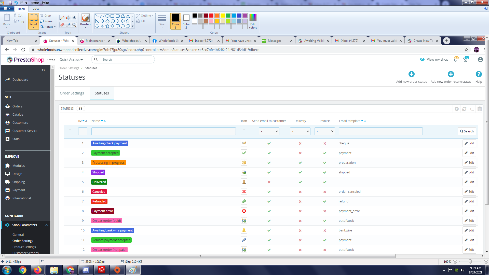Open the Order Settings tab
Image resolution: width=489 pixels, height=275 pixels.
72,93
